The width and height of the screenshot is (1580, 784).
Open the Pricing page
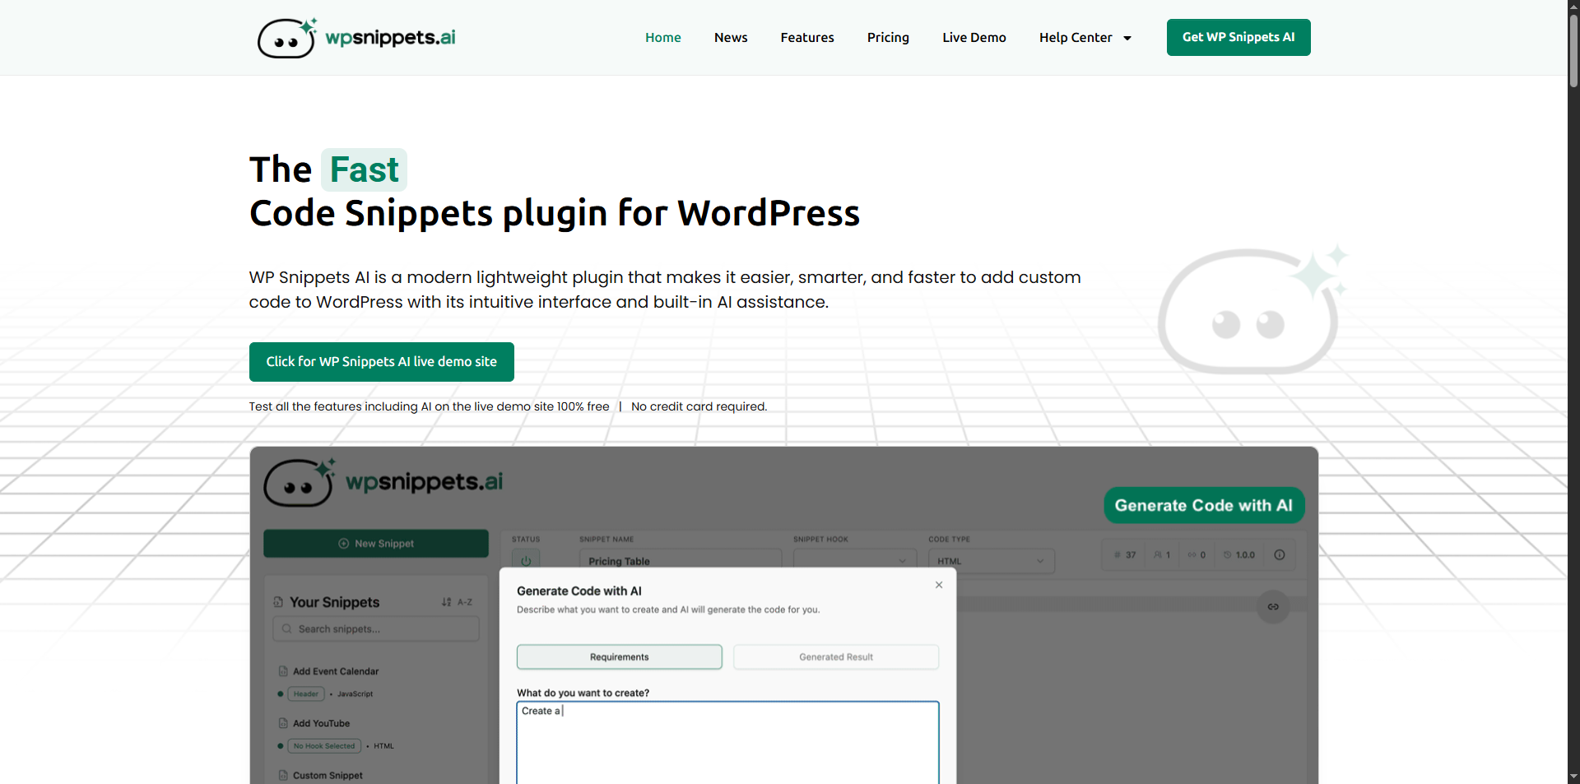pos(888,38)
